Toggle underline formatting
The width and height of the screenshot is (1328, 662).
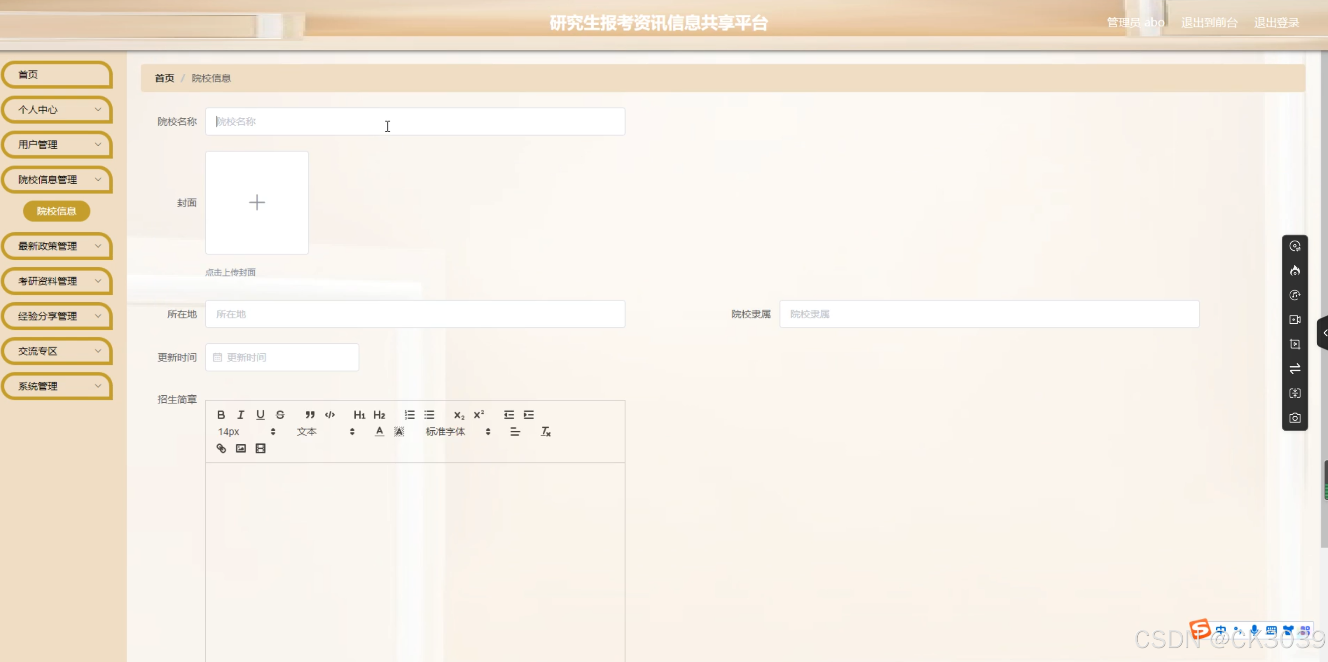coord(260,415)
